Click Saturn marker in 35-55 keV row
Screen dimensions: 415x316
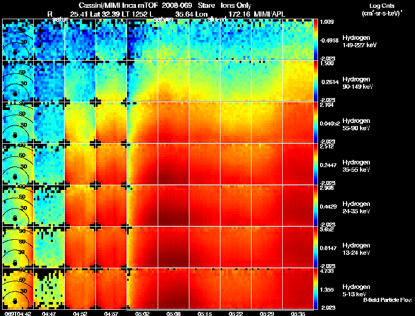(x=15, y=176)
